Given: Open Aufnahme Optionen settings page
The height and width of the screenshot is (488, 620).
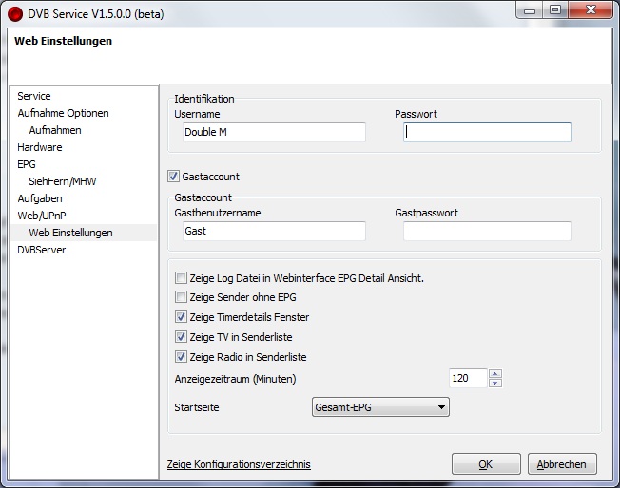Looking at the screenshot, I should pyautogui.click(x=63, y=113).
